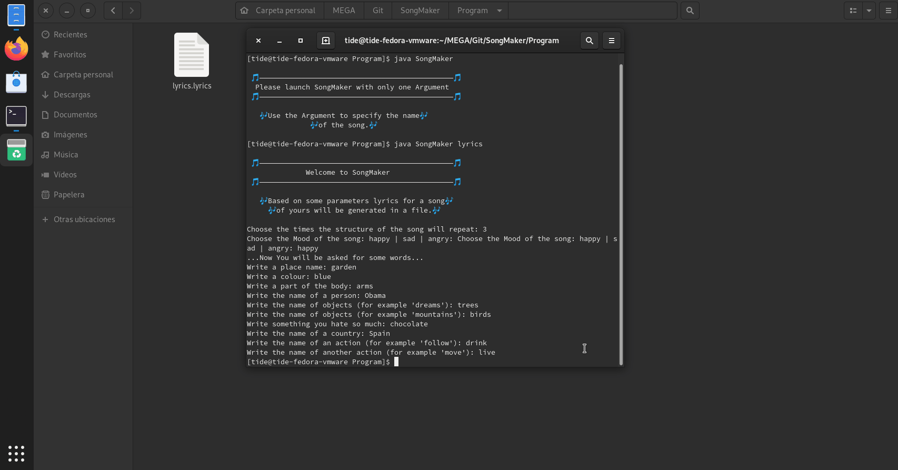Open Favoritos in sidebar

click(x=83, y=55)
